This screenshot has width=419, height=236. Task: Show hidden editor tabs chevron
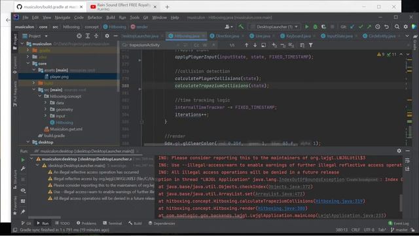point(407,36)
